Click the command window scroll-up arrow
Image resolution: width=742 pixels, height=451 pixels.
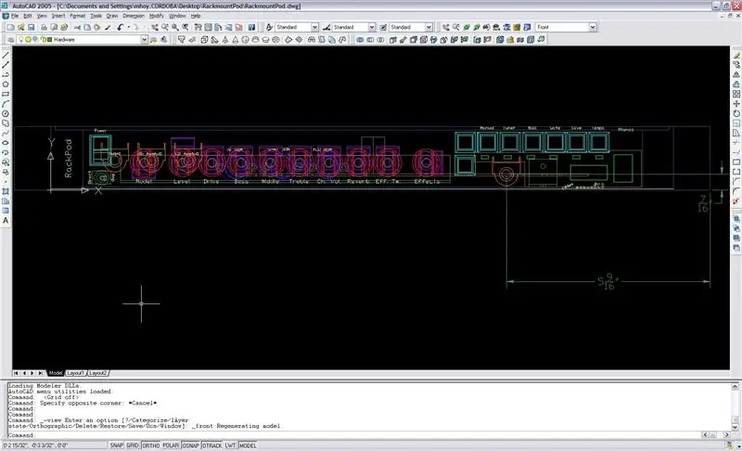tap(736, 387)
